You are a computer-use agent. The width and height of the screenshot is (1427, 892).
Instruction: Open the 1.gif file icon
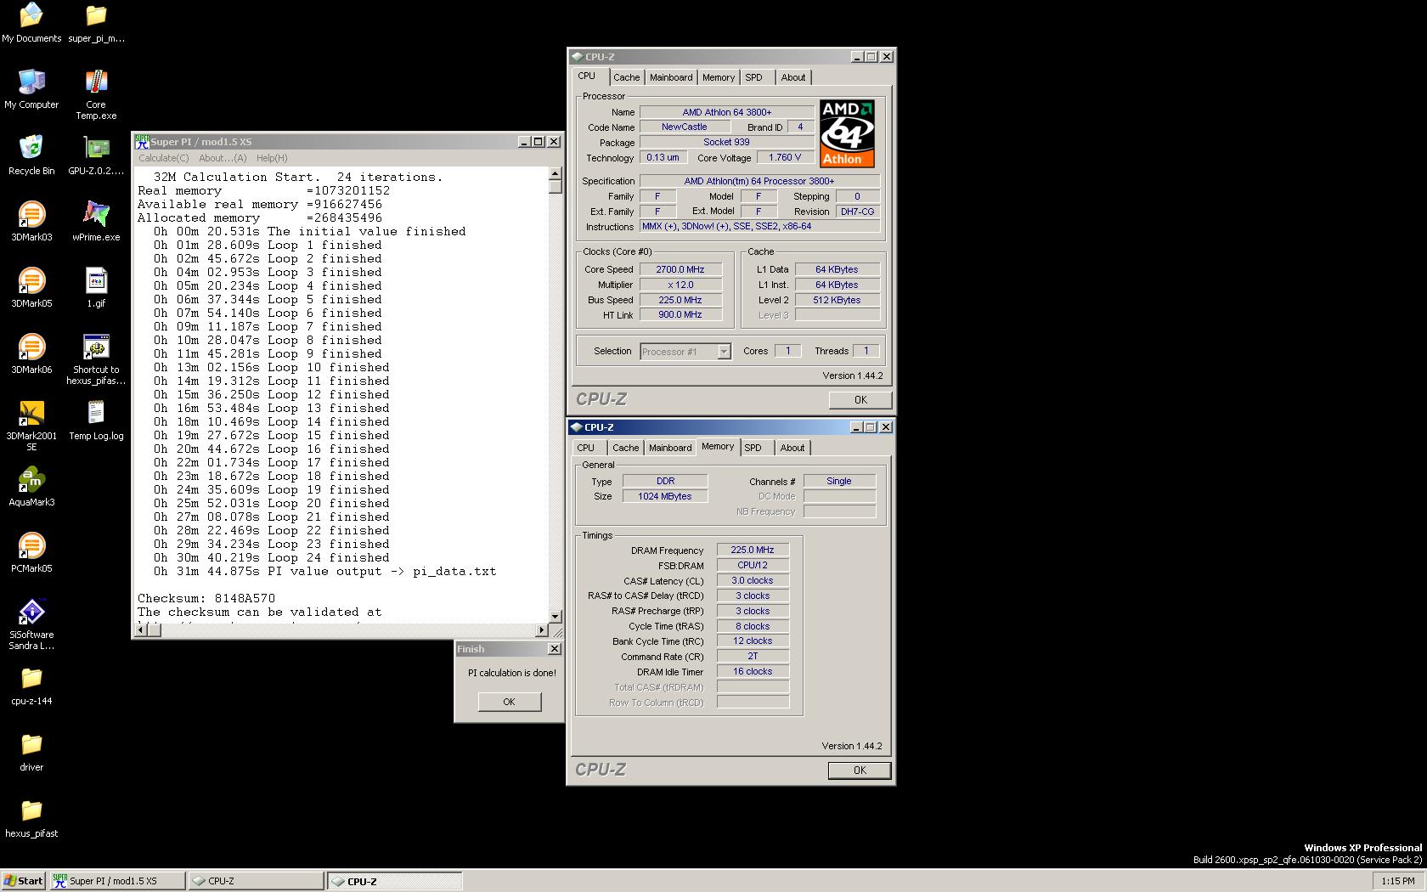pos(96,287)
